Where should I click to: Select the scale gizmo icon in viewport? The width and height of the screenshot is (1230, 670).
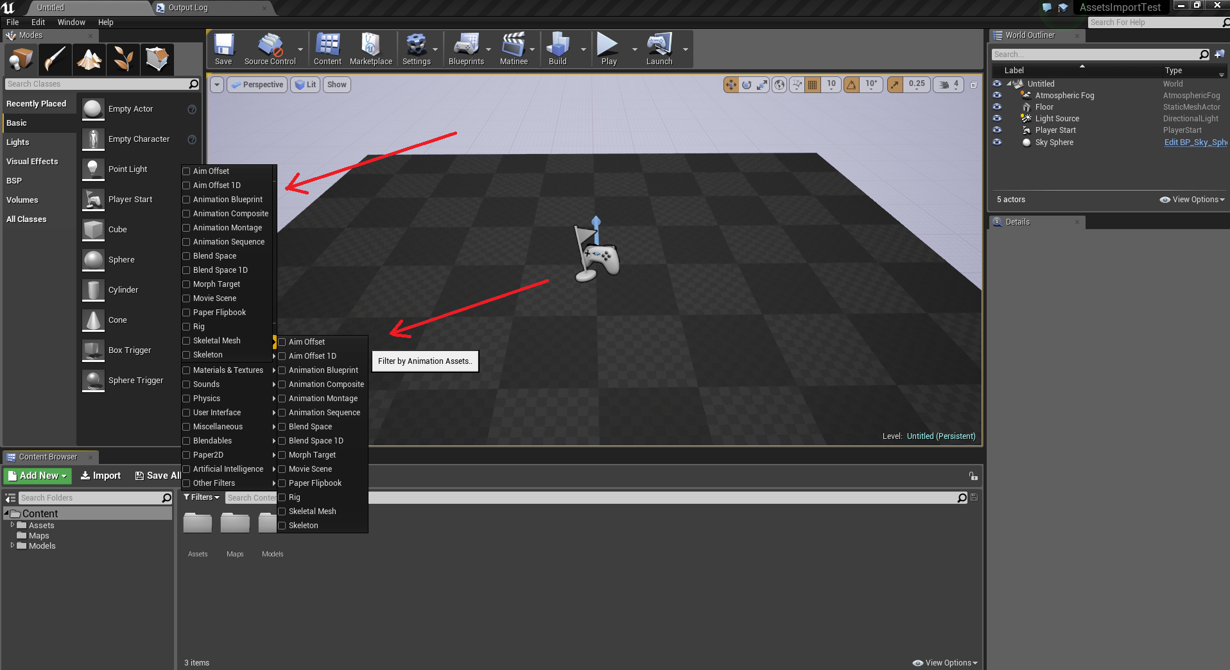pyautogui.click(x=762, y=85)
